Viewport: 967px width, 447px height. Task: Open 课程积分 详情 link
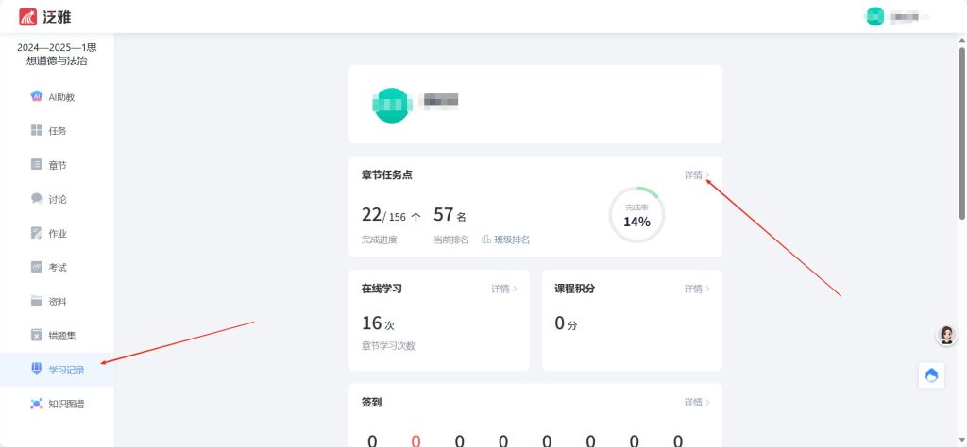pyautogui.click(x=697, y=289)
